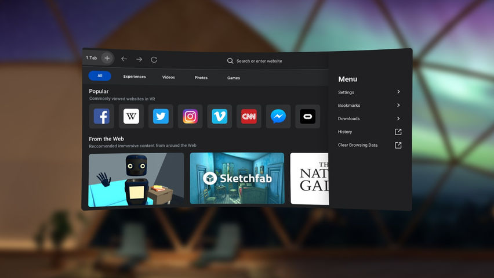494x278 pixels.
Task: Open the Vimeo shortcut
Action: 220,116
